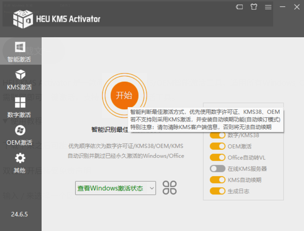Turn off KMS自动续期 toggle
The width and height of the screenshot is (304, 231).
[217, 180]
